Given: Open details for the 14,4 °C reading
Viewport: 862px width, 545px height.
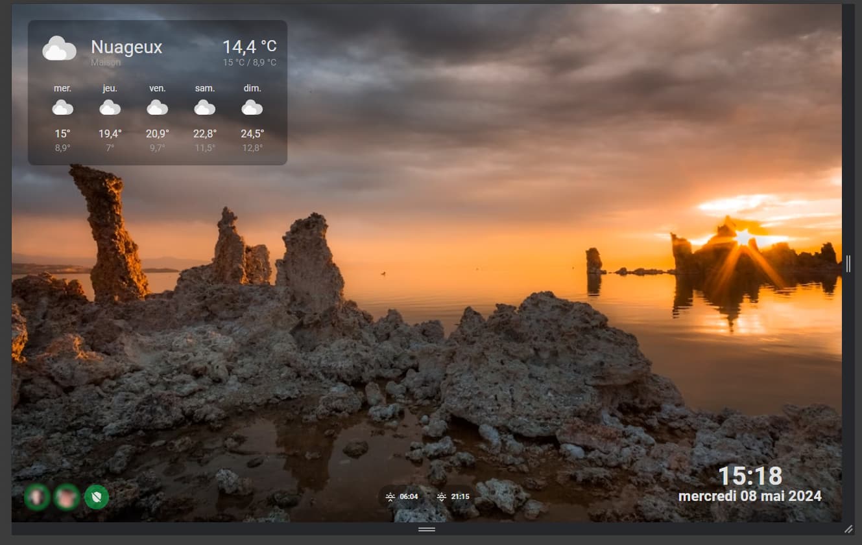Looking at the screenshot, I should [x=250, y=47].
